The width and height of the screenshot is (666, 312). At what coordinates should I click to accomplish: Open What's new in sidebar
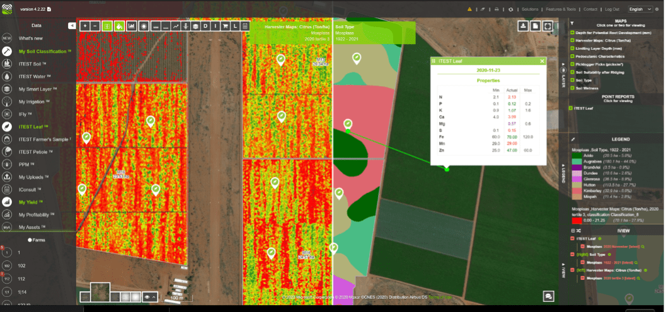click(x=31, y=38)
